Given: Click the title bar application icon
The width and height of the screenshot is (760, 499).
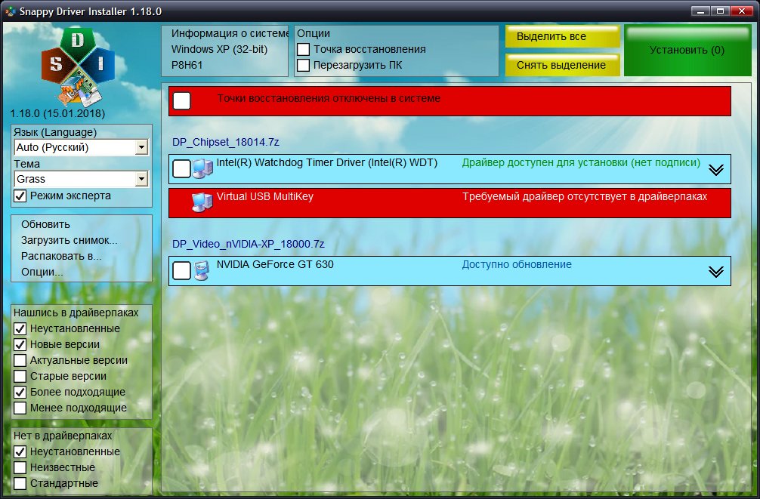Looking at the screenshot, I should pos(9,11).
